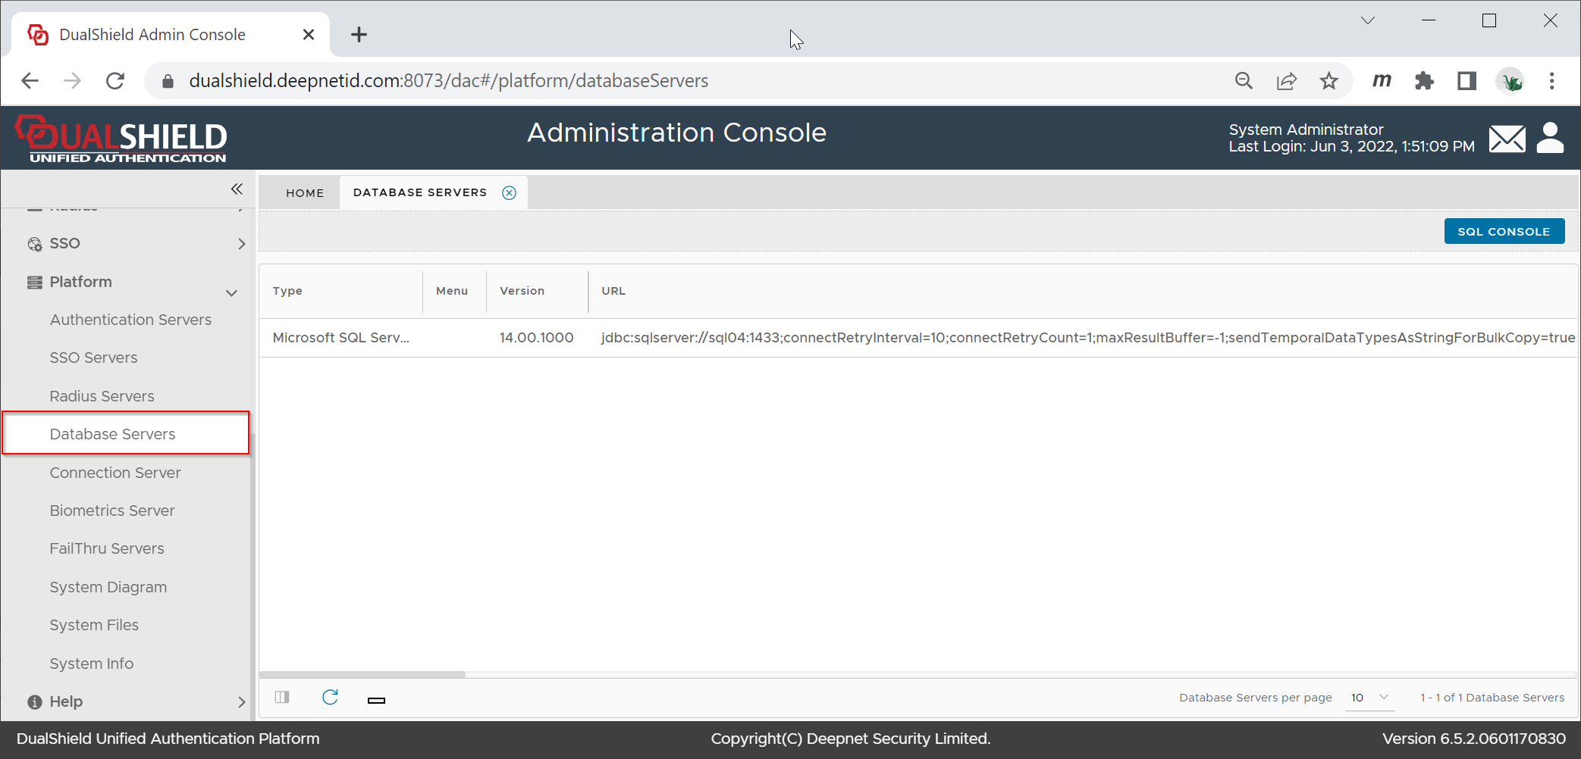Click the horizontal scrollbar under the table
1581x759 pixels.
(362, 674)
